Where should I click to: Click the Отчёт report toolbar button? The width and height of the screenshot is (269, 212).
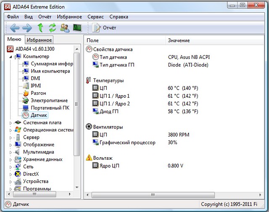[x=104, y=28]
